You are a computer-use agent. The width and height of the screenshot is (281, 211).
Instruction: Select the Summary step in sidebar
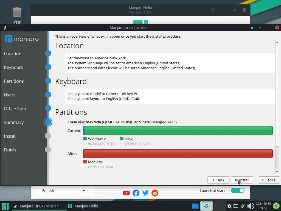(x=14, y=122)
